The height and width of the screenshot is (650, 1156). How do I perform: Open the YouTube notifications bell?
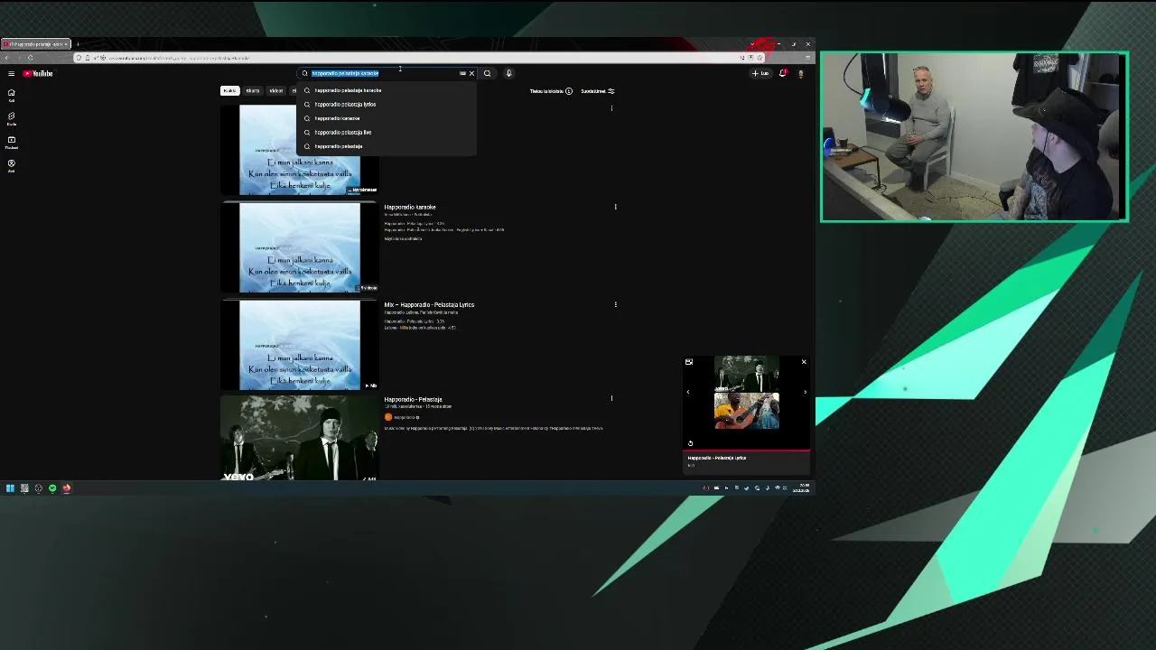tap(782, 73)
